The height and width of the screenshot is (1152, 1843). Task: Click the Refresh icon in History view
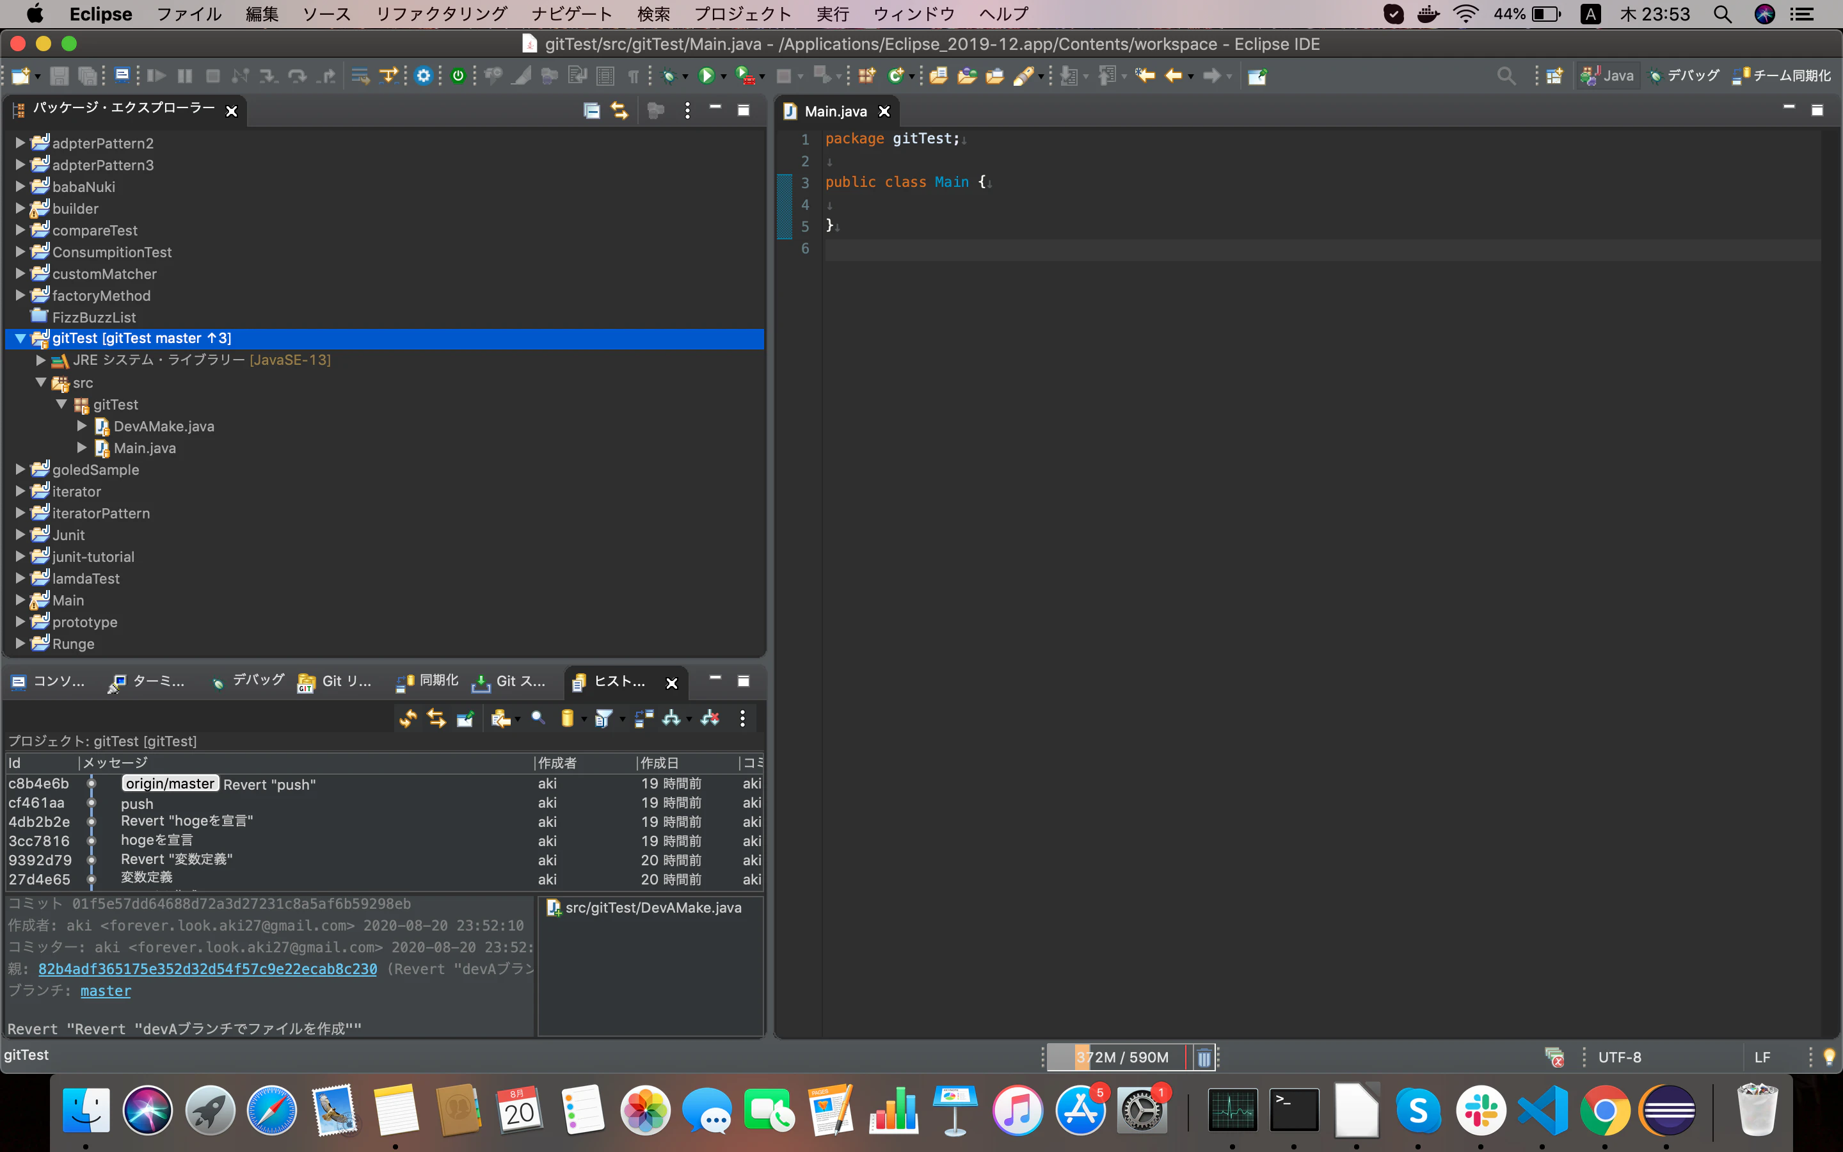(x=408, y=717)
